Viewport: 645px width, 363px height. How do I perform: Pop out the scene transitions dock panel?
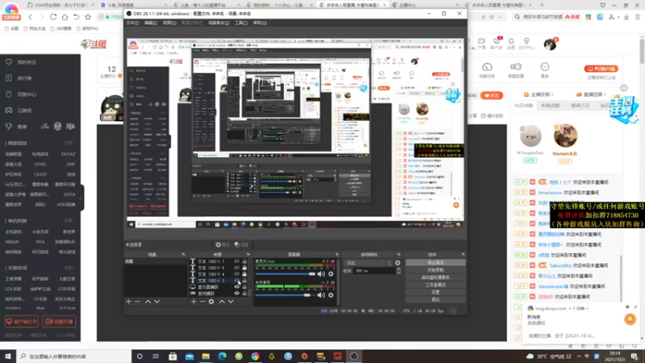pos(398,254)
